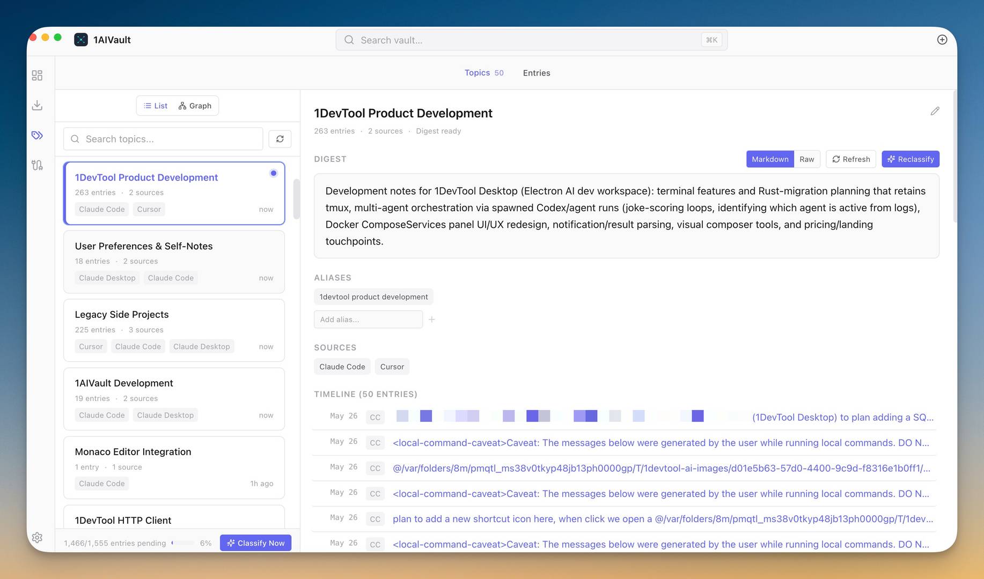Select the 1AIVault Development topic
Screen dimensions: 984x579
click(174, 399)
